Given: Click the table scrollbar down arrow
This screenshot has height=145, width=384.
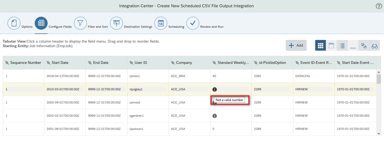Looking at the screenshot, I should click(x=379, y=133).
